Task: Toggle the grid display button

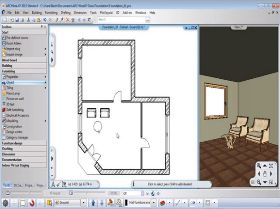Action: (14, 203)
